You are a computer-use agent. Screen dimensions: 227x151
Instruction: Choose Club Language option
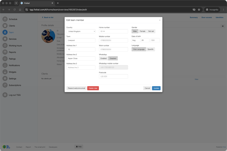pyautogui.click(x=139, y=49)
